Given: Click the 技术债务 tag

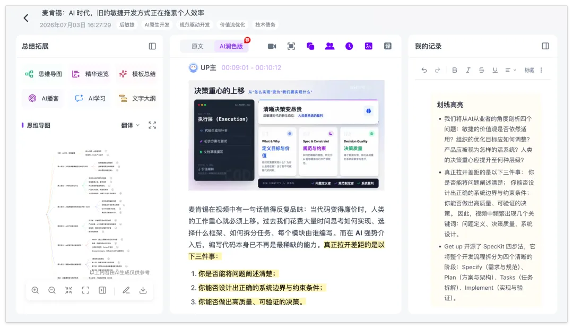Looking at the screenshot, I should point(265,25).
